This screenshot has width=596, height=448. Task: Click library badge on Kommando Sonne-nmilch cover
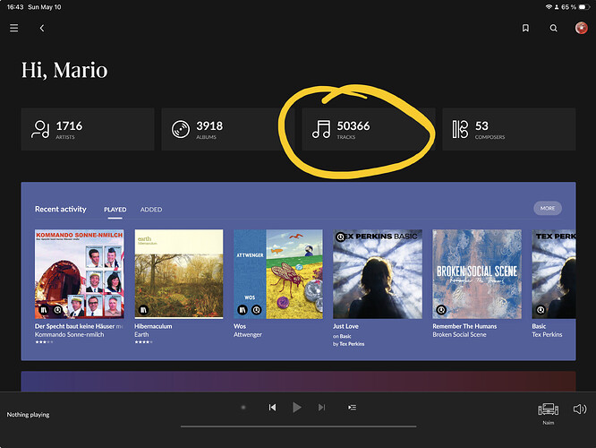[44, 310]
